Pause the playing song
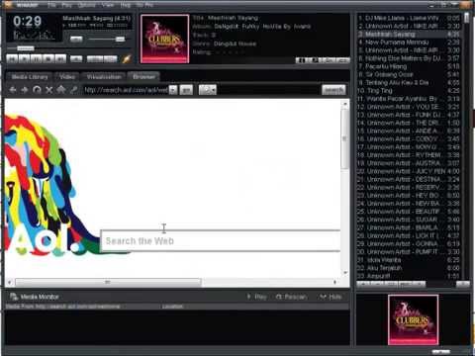This screenshot has height=356, width=475. (x=37, y=59)
